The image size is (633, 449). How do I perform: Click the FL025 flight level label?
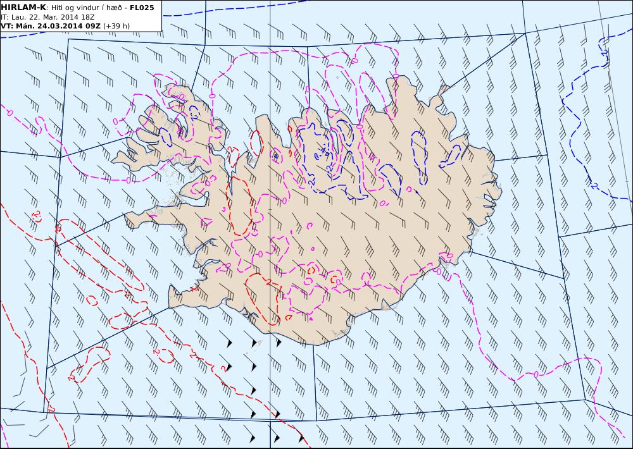pos(142,8)
